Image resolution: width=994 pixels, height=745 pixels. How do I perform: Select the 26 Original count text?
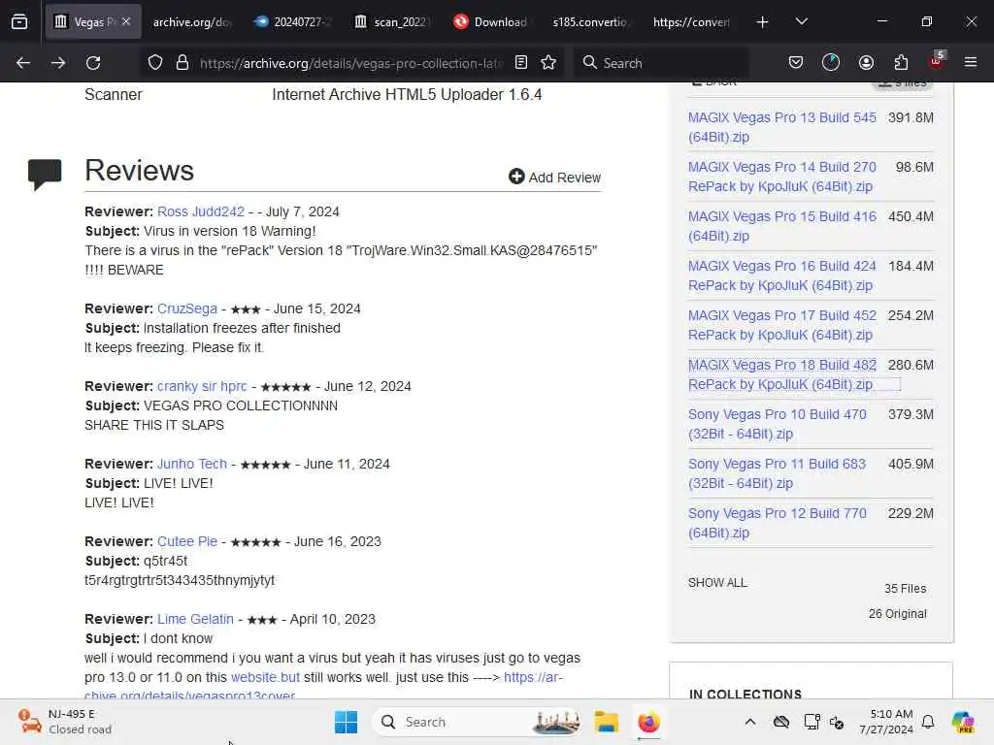[x=898, y=613]
